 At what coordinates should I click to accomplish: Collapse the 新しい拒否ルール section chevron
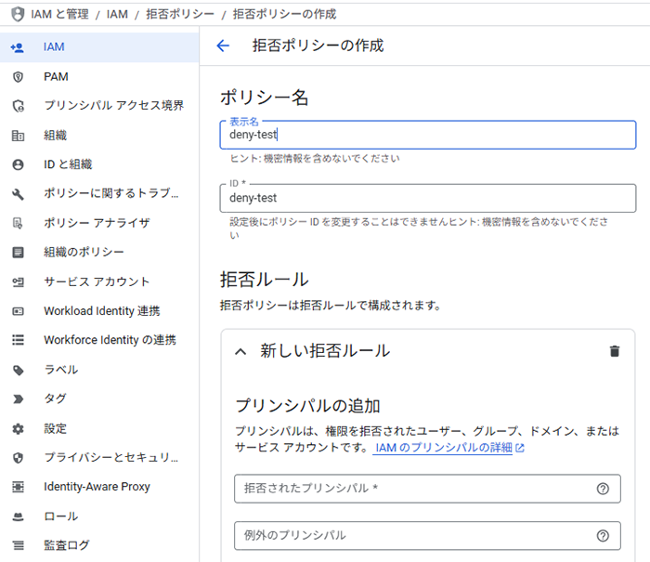(240, 351)
